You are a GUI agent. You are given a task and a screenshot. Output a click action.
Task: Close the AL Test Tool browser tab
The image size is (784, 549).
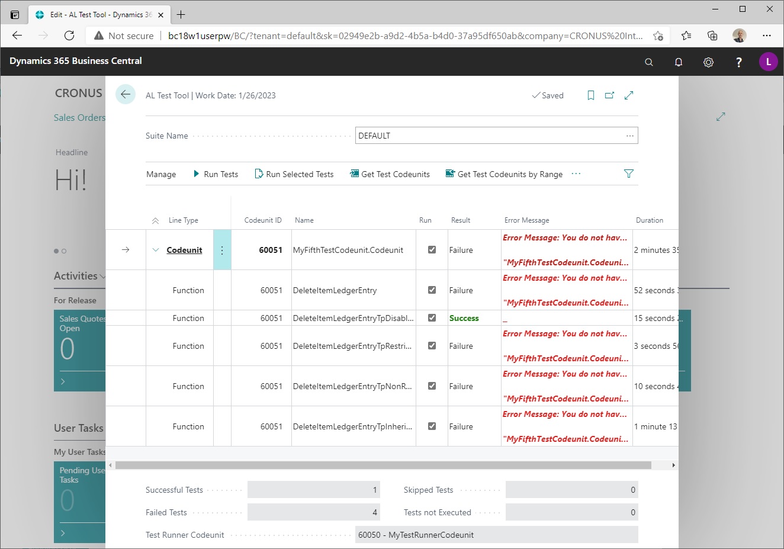pos(160,15)
